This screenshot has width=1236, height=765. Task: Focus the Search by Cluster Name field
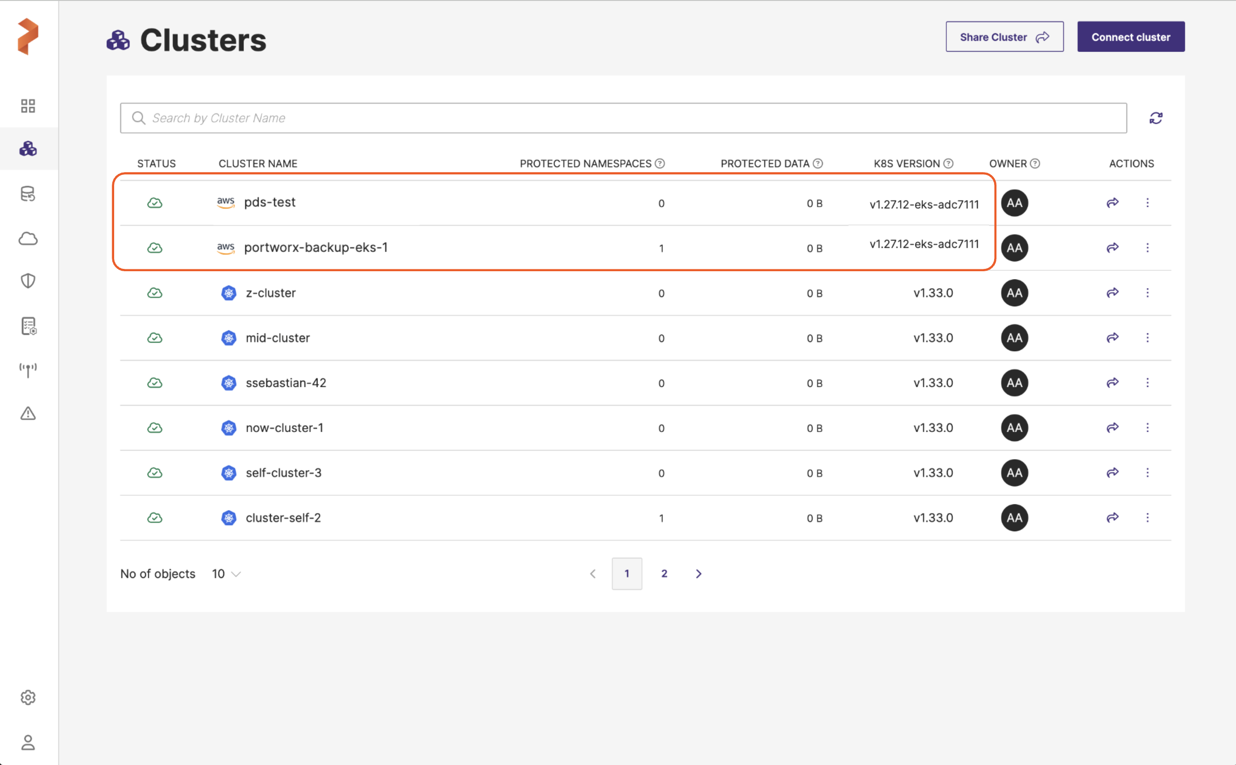623,118
